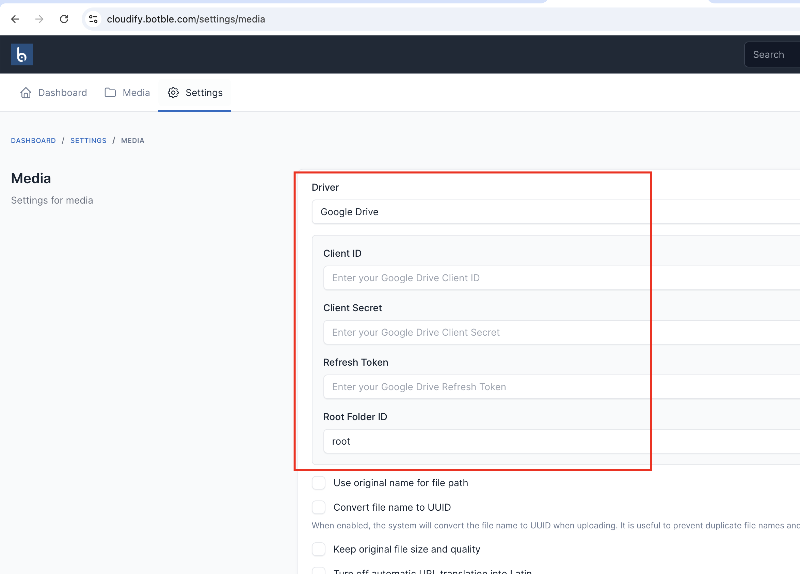Screen dimensions: 800x574
Task: Click the Dashboard home icon
Action: click(x=26, y=93)
